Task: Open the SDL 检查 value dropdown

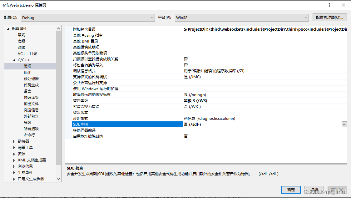Action: pyautogui.click(x=344, y=124)
